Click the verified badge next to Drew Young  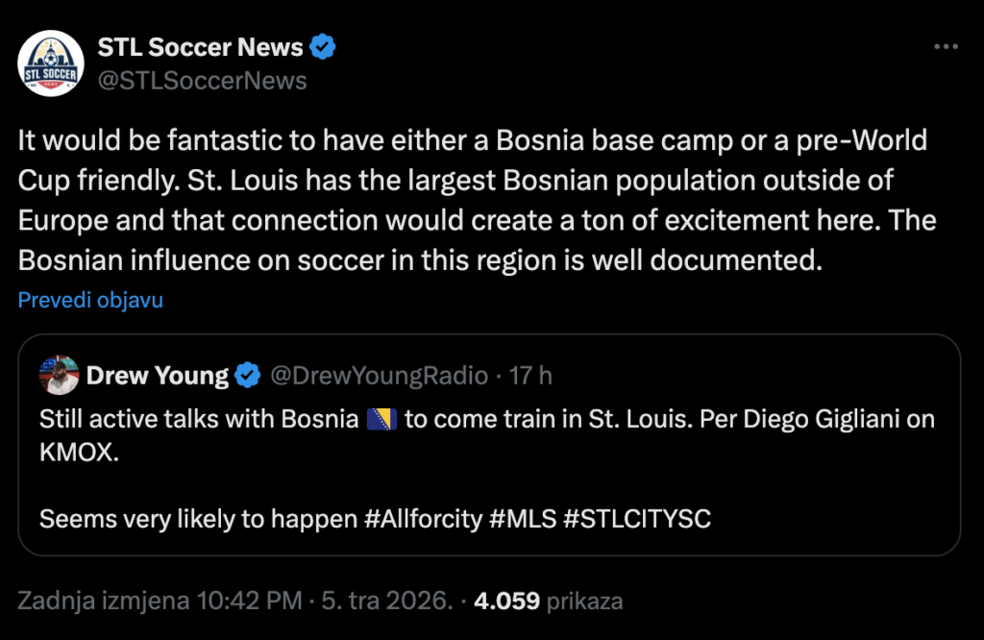[x=248, y=376]
